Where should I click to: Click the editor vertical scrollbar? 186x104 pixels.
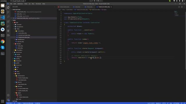pyautogui.click(x=185, y=41)
